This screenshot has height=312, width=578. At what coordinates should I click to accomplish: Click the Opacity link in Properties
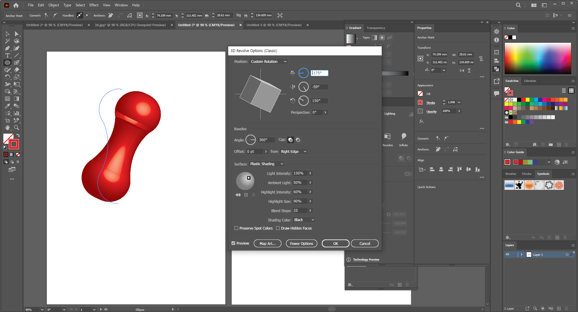[431, 111]
